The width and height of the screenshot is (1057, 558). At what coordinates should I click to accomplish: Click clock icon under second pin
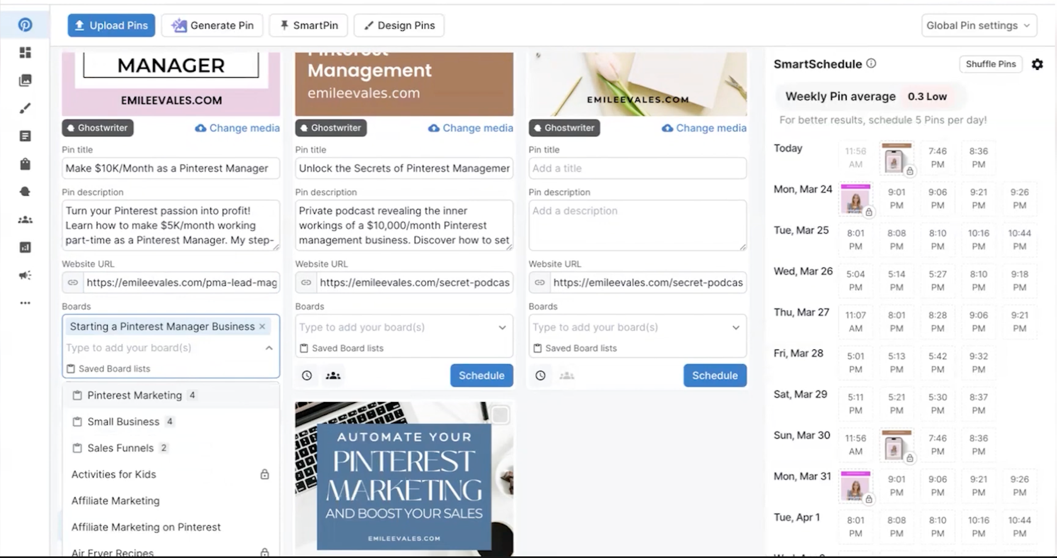click(x=307, y=376)
